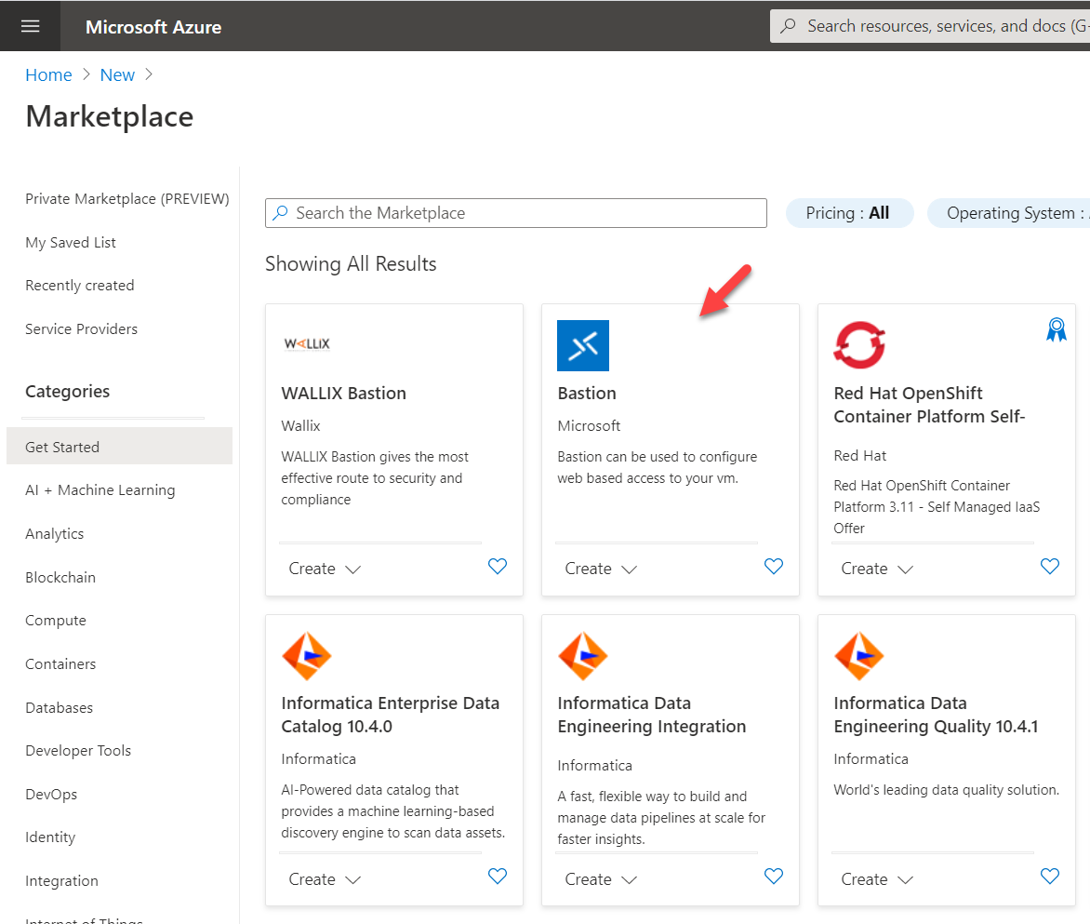The height and width of the screenshot is (924, 1090).
Task: Open the WALLIX Bastion offer title
Action: 343,393
